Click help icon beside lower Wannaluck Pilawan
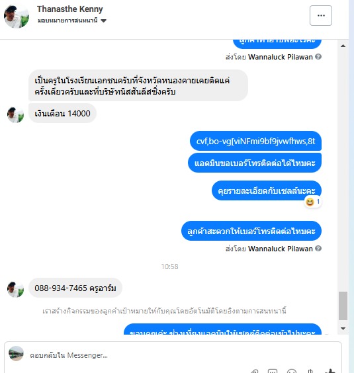 point(318,249)
